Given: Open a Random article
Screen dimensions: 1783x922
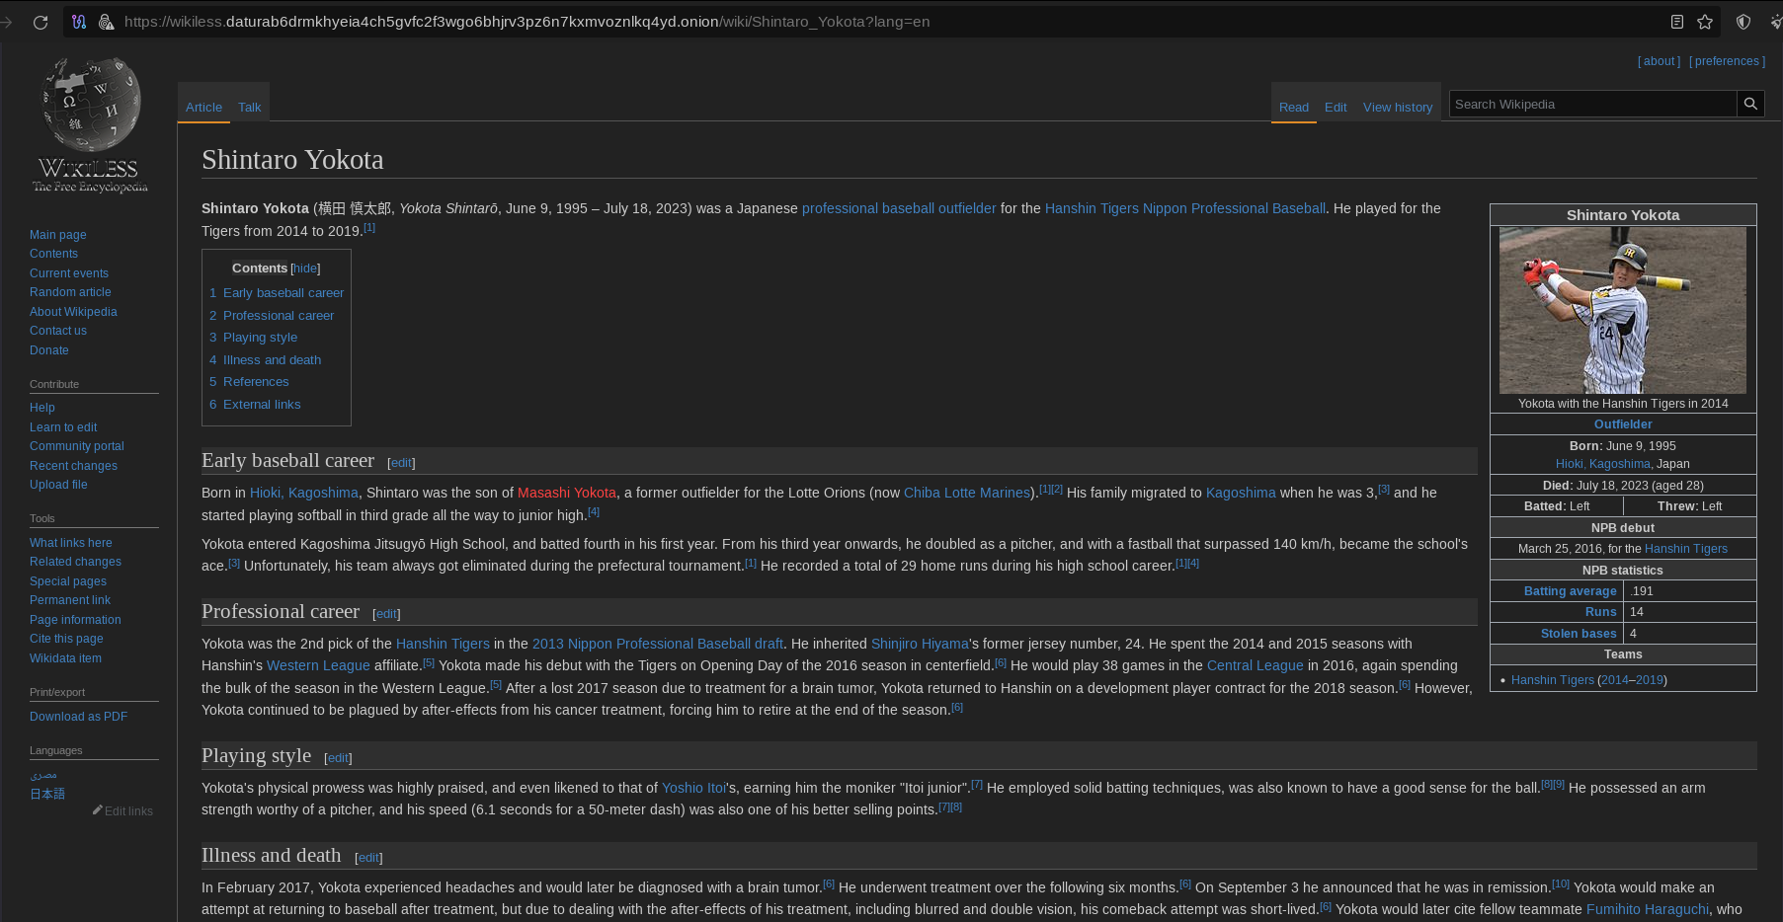Looking at the screenshot, I should [70, 292].
